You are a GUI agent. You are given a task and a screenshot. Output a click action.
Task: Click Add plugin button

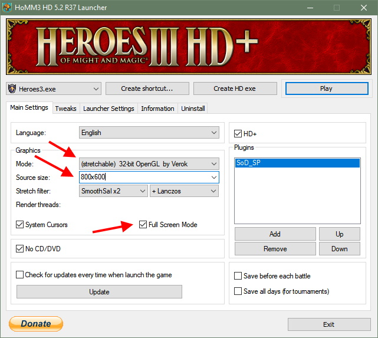[275, 234]
